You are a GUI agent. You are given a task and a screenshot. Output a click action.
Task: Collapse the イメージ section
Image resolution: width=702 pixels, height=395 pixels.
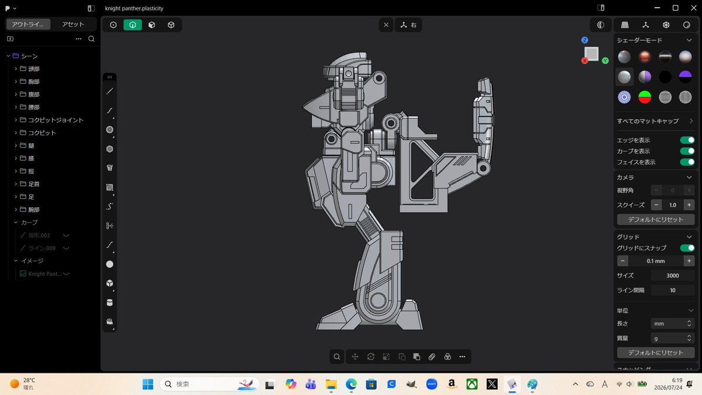click(x=16, y=261)
